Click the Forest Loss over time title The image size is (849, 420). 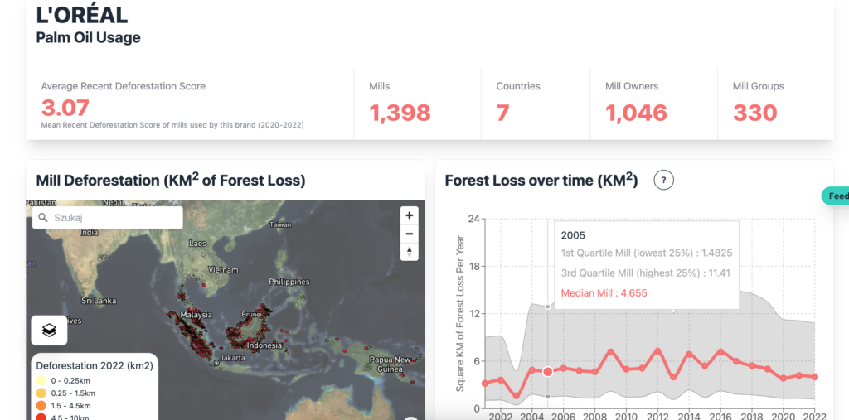pyautogui.click(x=541, y=181)
